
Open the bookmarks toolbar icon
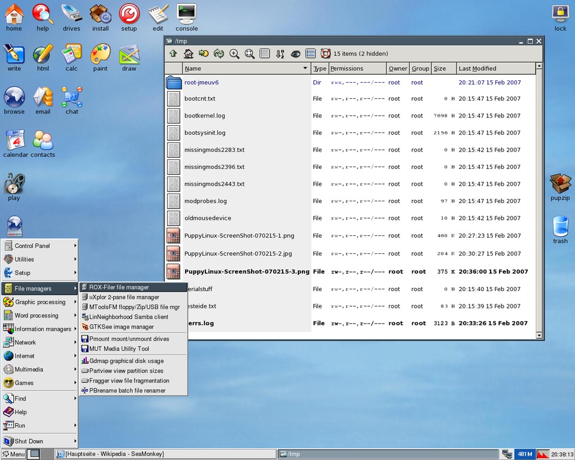204,54
